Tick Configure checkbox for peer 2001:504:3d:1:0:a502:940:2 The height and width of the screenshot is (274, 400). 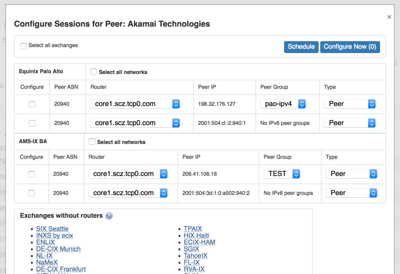click(x=31, y=193)
